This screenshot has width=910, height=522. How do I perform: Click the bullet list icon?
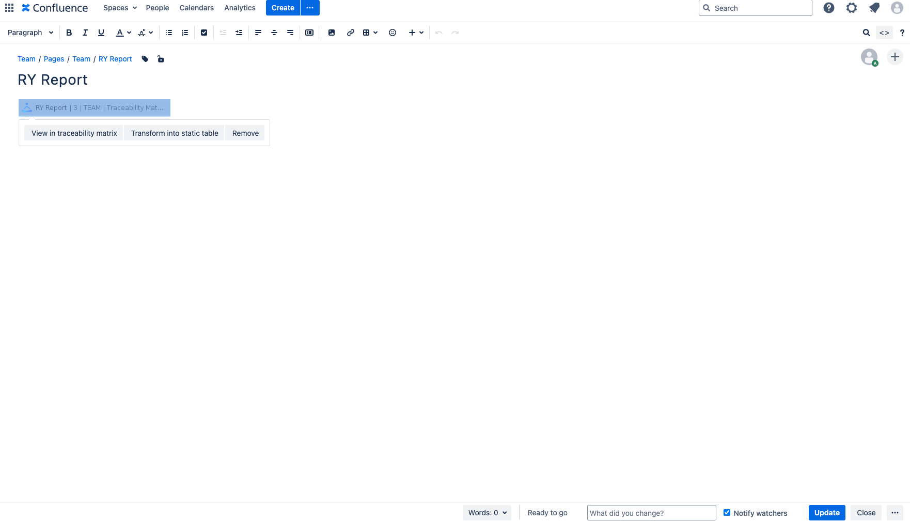pos(169,33)
